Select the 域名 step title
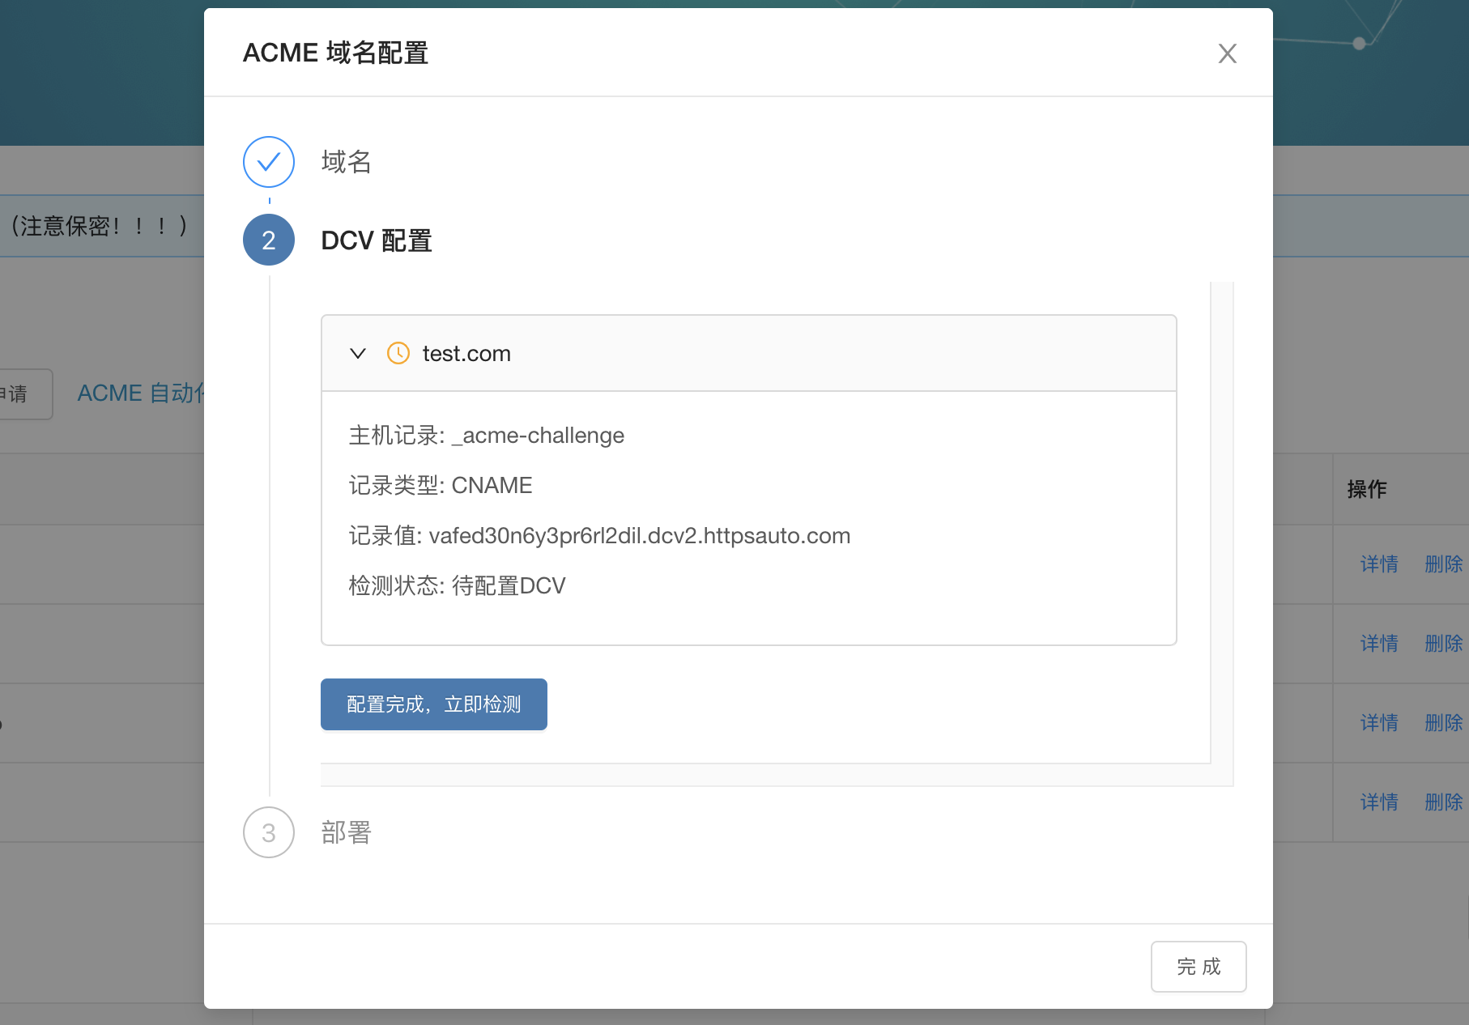 347,162
